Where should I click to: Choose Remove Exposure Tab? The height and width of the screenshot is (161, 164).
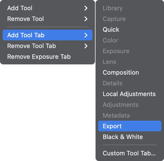[x=48, y=57]
